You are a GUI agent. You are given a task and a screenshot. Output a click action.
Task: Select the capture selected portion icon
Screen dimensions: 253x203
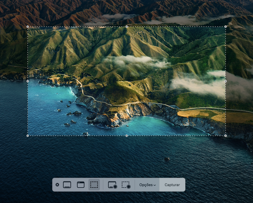coord(94,185)
